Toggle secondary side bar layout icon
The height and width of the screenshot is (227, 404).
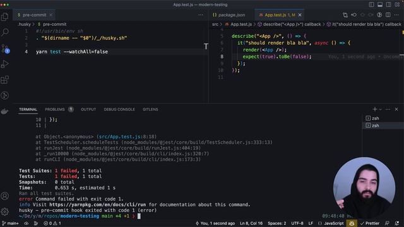(388, 4)
